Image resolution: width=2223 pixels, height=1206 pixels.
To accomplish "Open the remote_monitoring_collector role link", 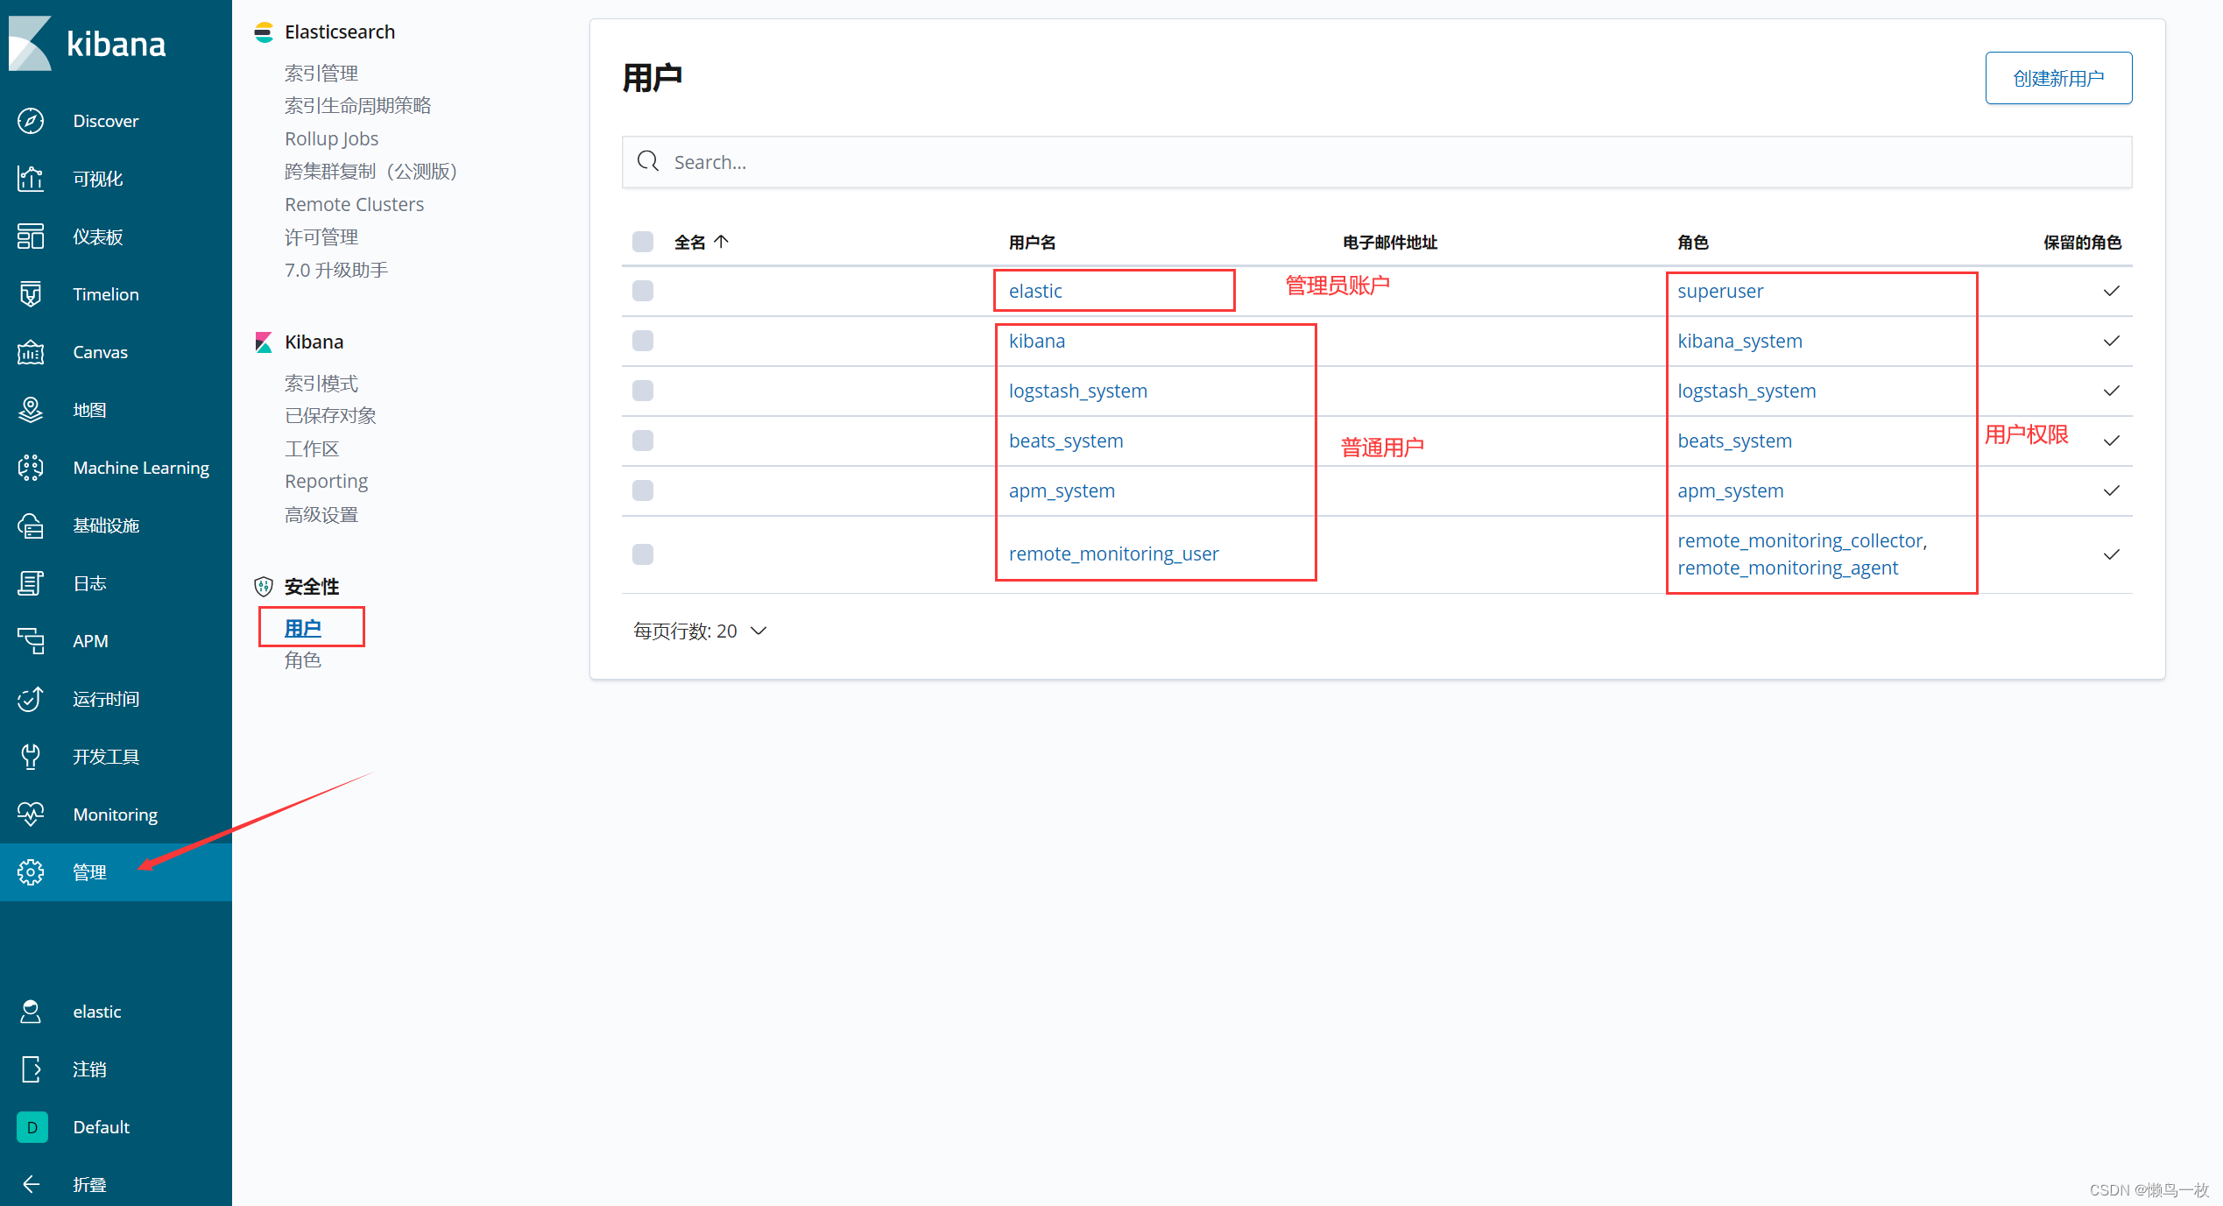I will pyautogui.click(x=1802, y=540).
